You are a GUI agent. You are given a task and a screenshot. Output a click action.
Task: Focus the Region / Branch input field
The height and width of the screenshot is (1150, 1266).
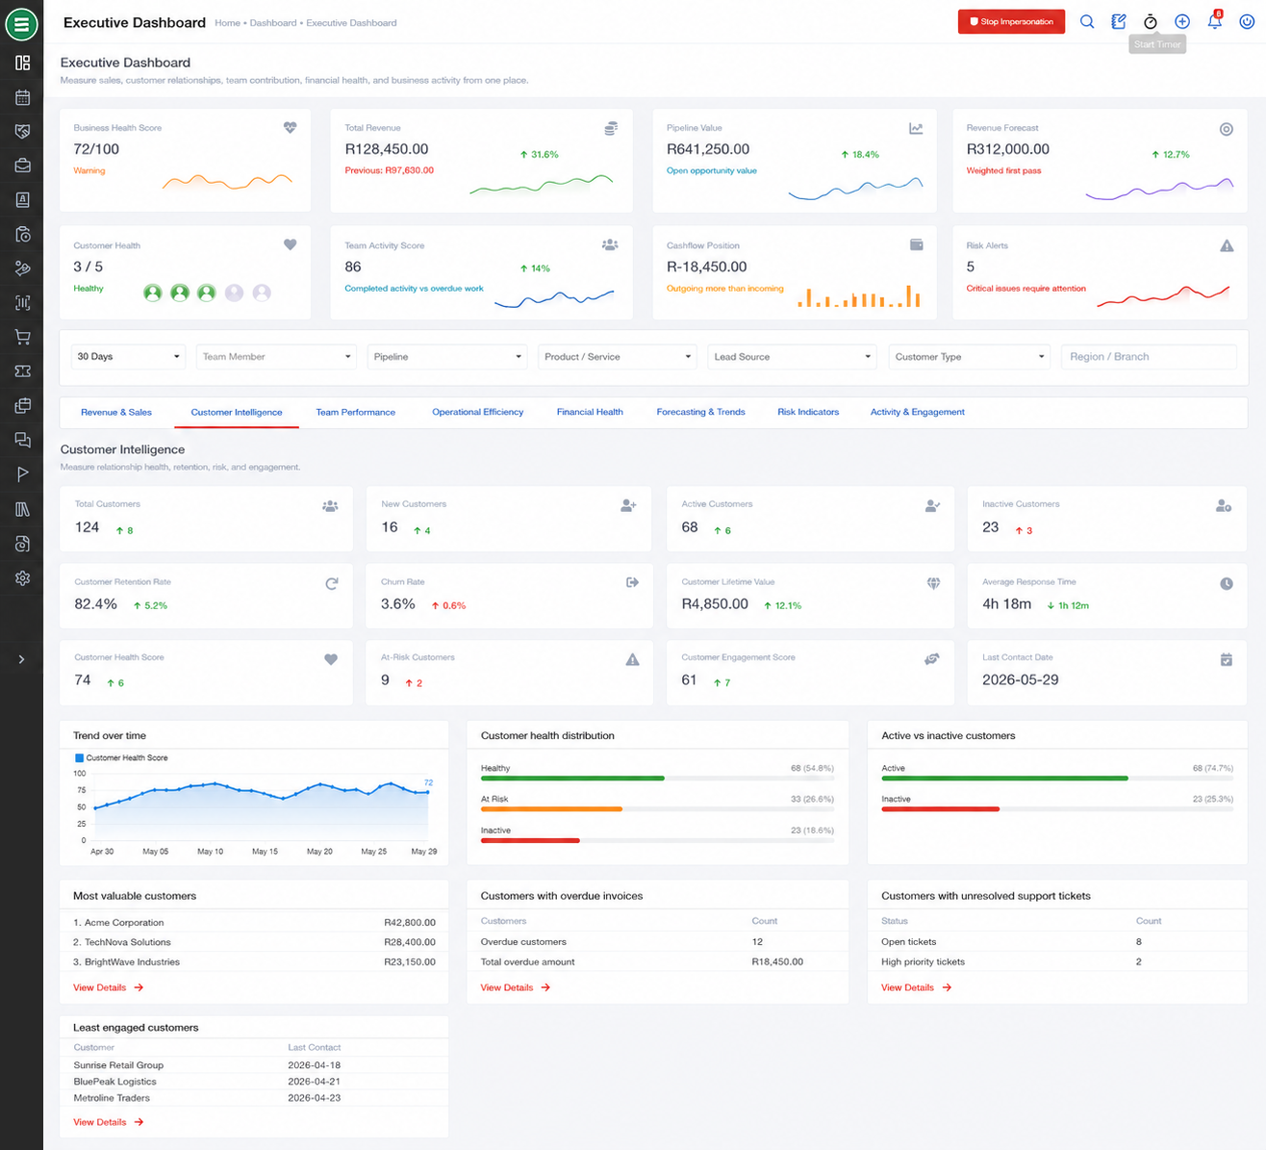pos(1149,357)
